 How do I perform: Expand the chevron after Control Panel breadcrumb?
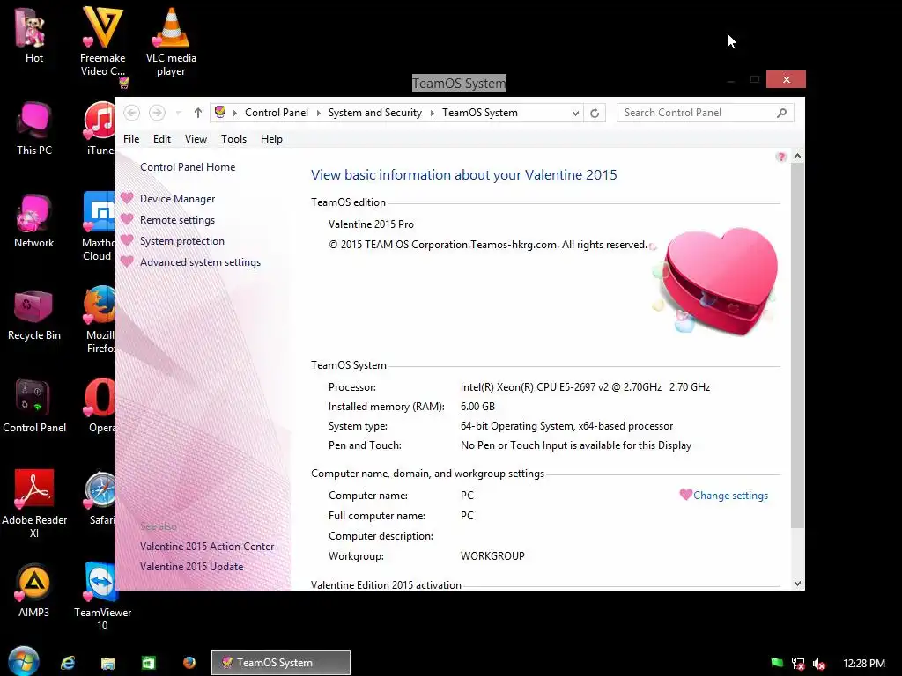coord(319,113)
